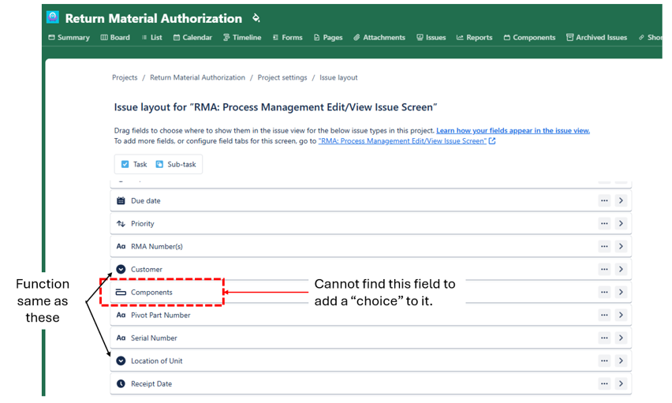Open more options for Receipt Date
This screenshot has width=672, height=403.
604,384
